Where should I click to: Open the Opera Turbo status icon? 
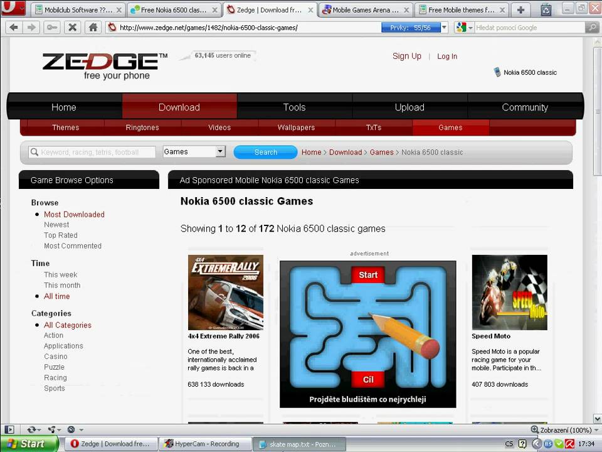coord(71,429)
